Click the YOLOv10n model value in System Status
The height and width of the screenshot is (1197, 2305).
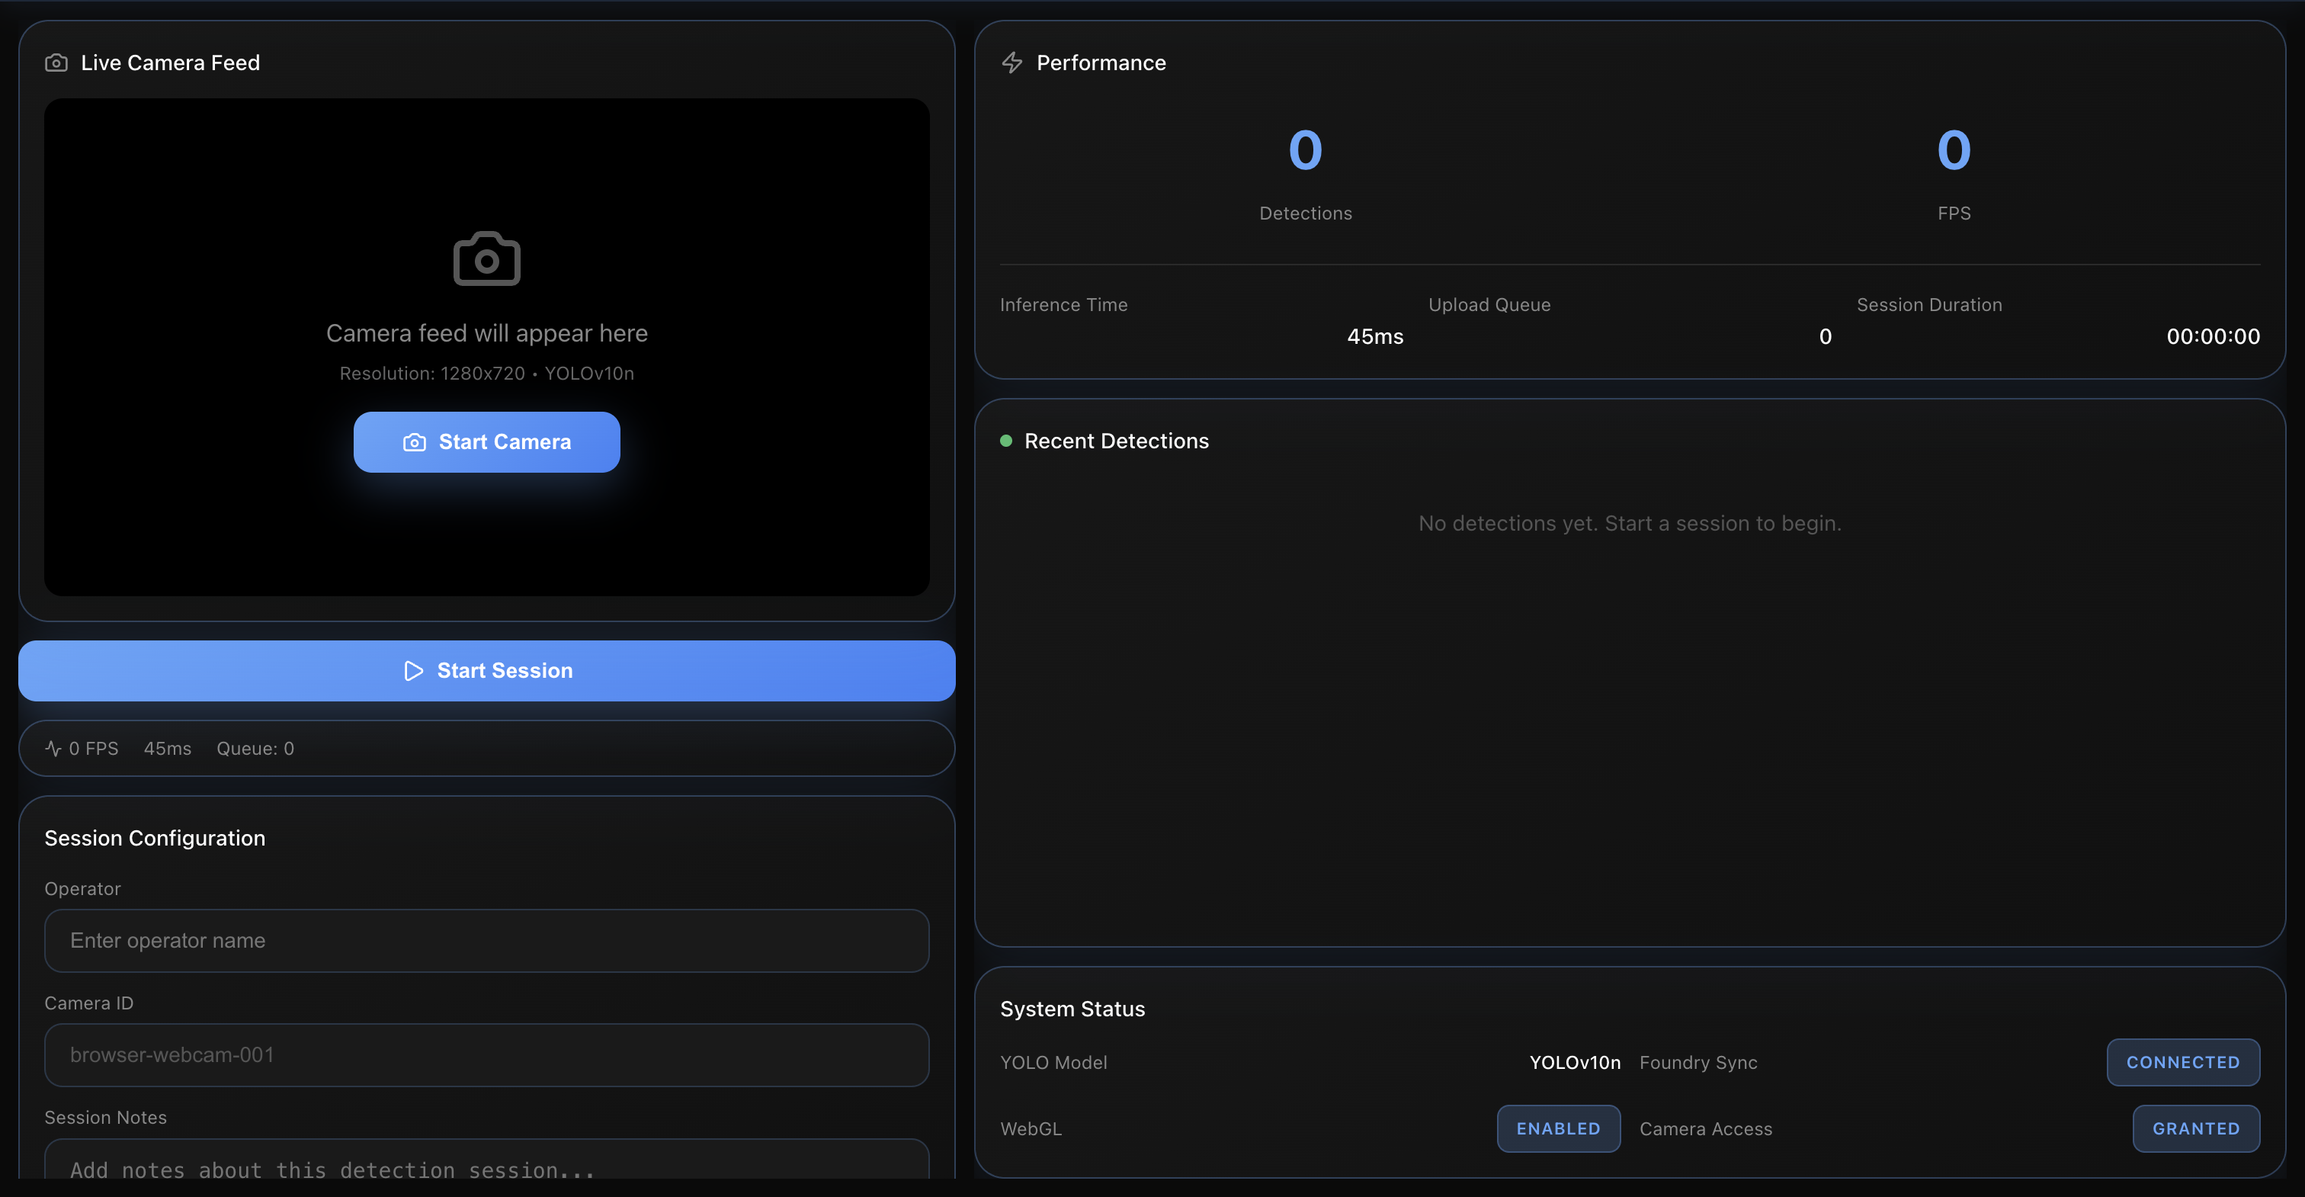click(x=1575, y=1062)
